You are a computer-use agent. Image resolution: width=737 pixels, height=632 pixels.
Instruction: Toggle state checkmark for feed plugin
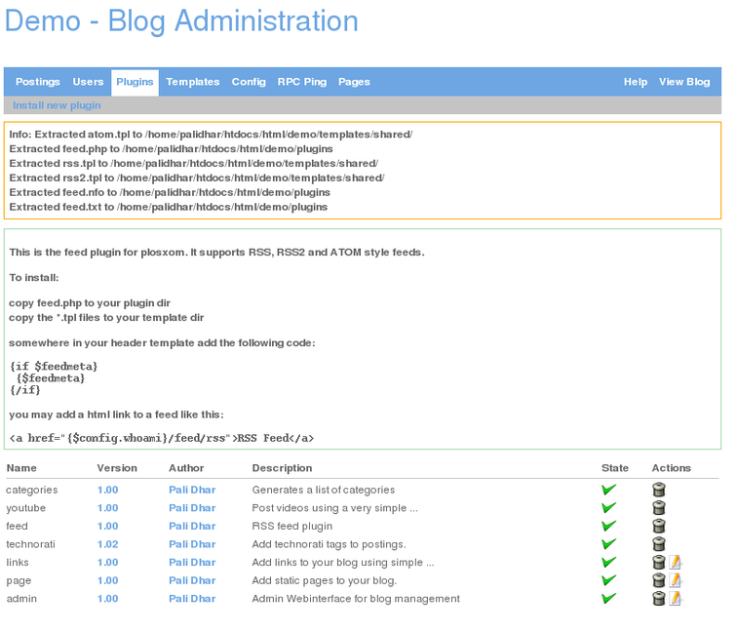tap(608, 526)
